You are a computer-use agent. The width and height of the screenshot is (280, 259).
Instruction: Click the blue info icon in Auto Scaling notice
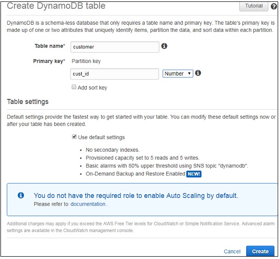point(21,196)
